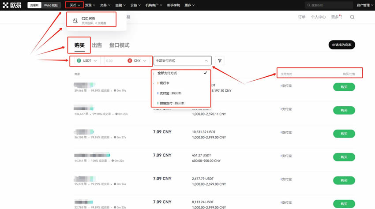This screenshot has width=375, height=209.
Task: Switch to the 盘口模式 tab
Action: 119,45
